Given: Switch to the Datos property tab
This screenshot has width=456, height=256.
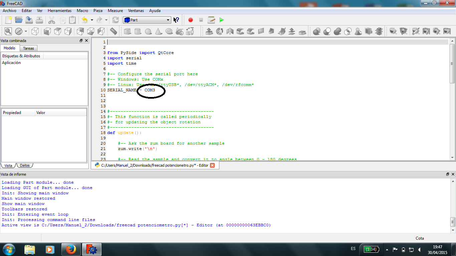Looking at the screenshot, I should [x=24, y=165].
